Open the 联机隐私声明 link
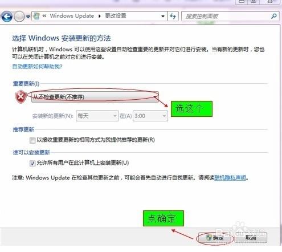The width and height of the screenshot is (282, 252). [x=230, y=178]
